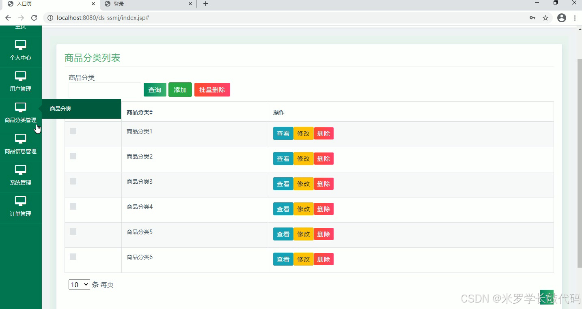
Task: Tick the checkbox for 商品分类5
Action: pos(73,232)
